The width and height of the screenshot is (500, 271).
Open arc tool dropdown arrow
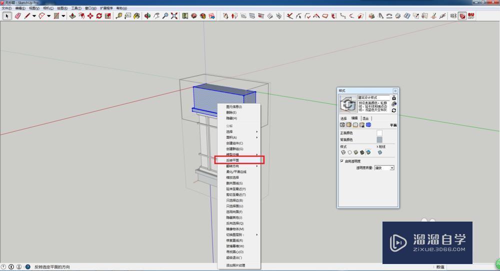[x=49, y=16]
